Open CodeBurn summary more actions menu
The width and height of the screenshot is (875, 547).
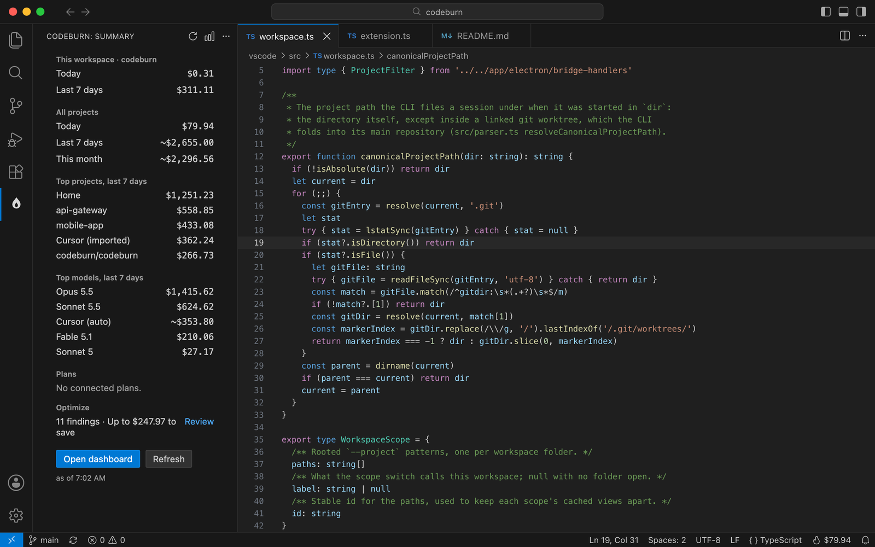coord(226,36)
